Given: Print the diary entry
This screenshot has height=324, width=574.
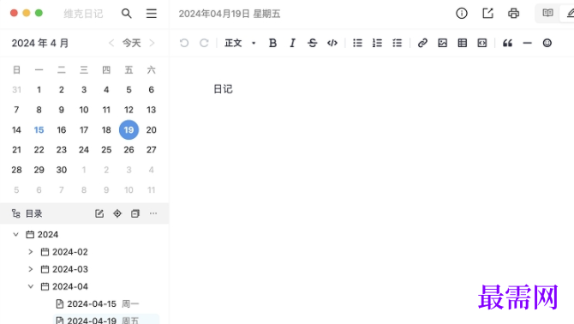Looking at the screenshot, I should (x=513, y=14).
